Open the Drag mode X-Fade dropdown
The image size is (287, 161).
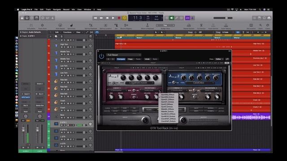226,32
